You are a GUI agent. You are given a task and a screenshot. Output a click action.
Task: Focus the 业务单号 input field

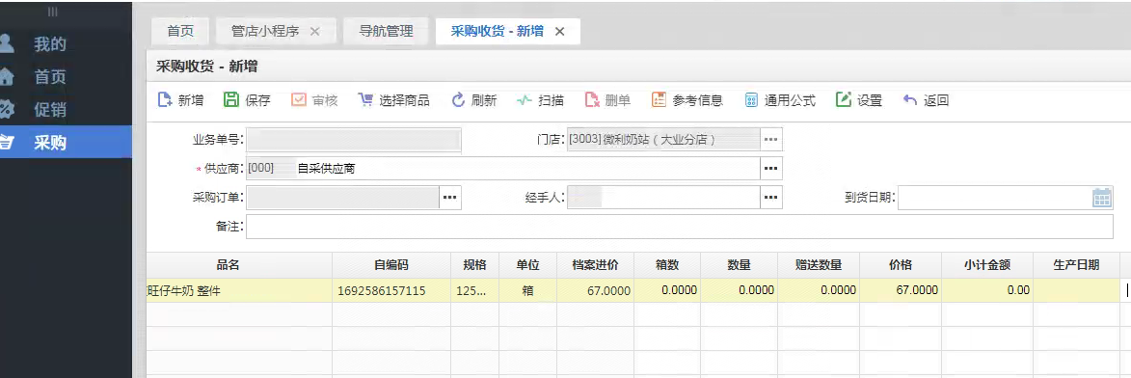(354, 139)
